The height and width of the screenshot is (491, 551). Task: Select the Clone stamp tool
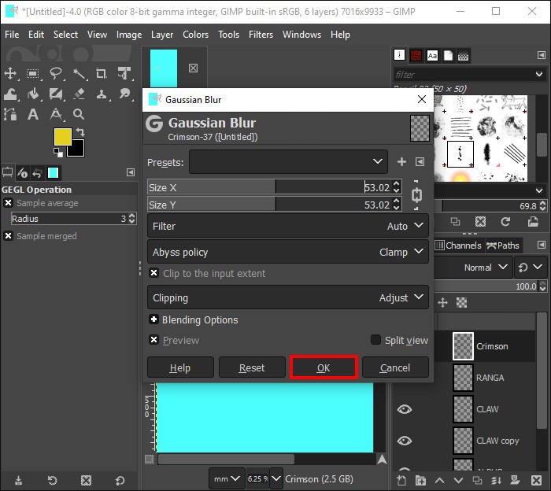click(102, 94)
